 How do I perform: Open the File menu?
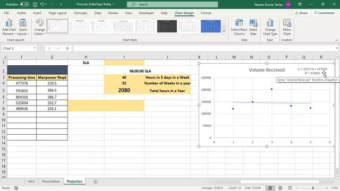tap(6, 13)
